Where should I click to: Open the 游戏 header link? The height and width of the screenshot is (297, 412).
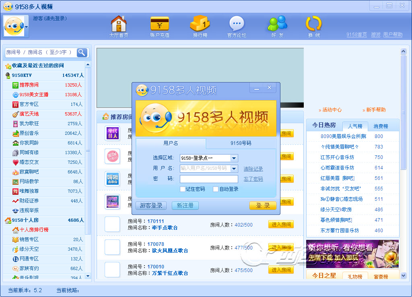click(375, 35)
